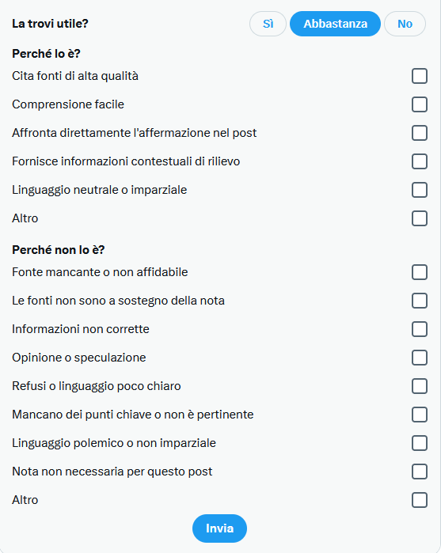Choose the Abbastanza rating option
Viewport: 441px width, 553px height.
tap(335, 24)
